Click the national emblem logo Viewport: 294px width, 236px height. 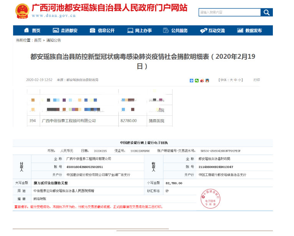pos(21,12)
